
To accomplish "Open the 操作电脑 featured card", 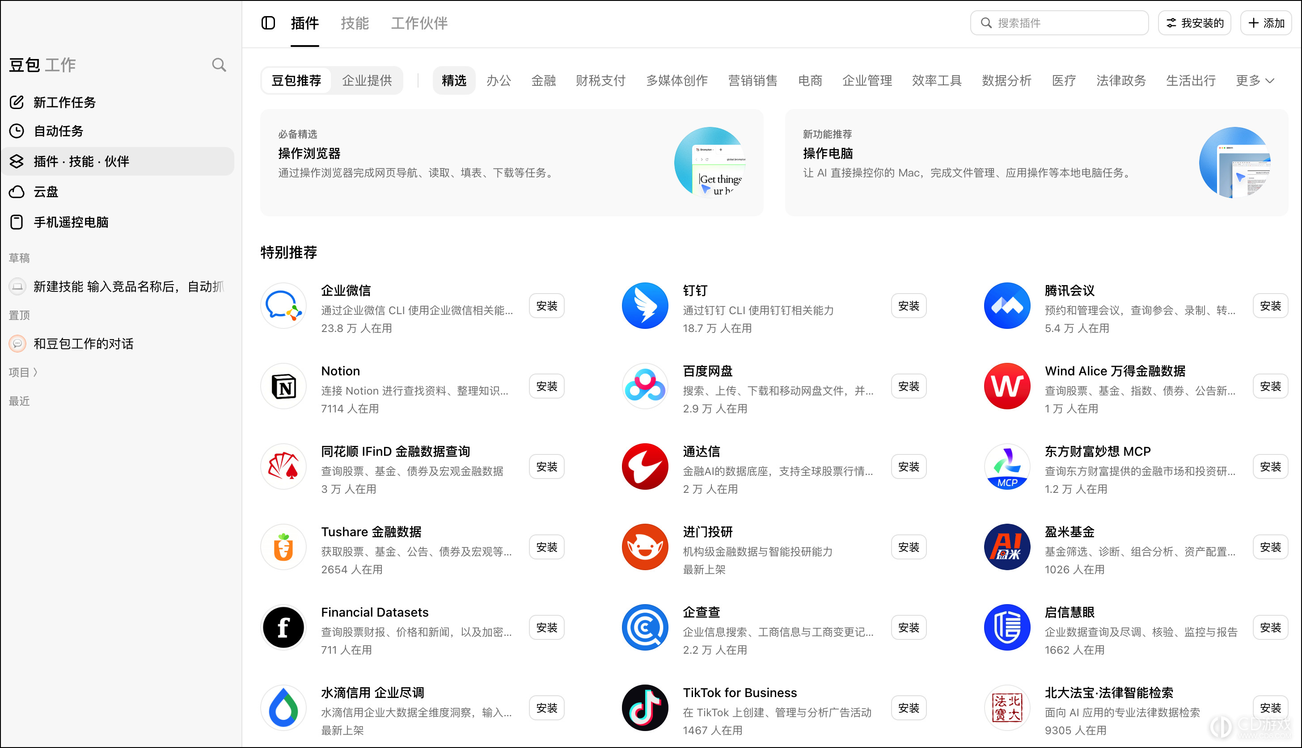I will tap(1036, 162).
